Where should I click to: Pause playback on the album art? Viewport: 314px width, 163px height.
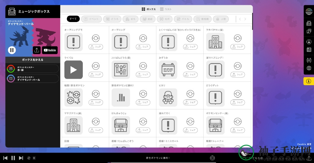coord(12,50)
